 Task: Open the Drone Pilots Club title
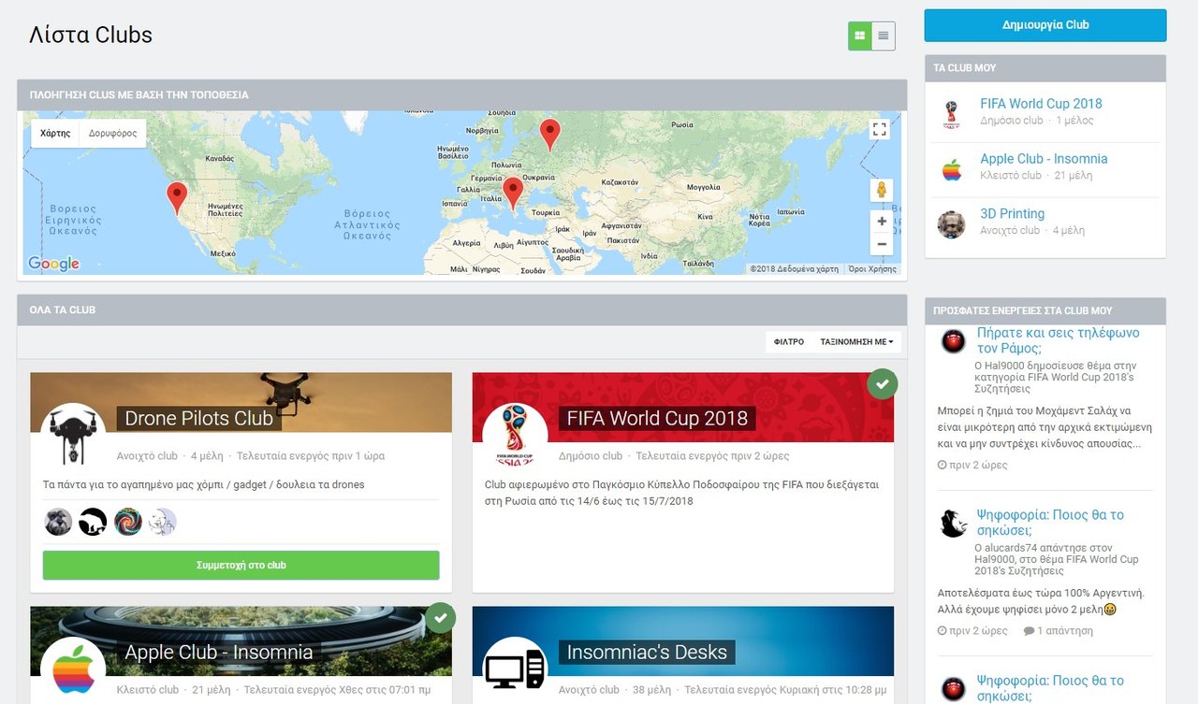click(x=198, y=418)
